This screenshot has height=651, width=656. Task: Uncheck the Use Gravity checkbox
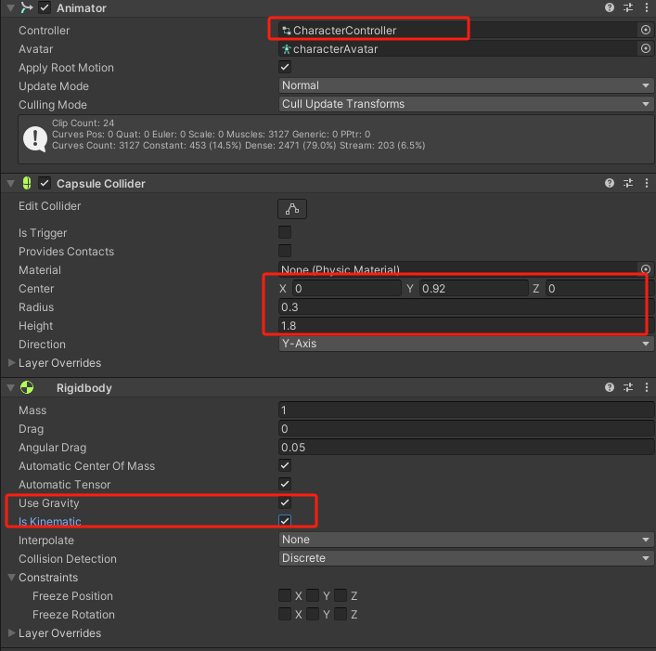[285, 502]
